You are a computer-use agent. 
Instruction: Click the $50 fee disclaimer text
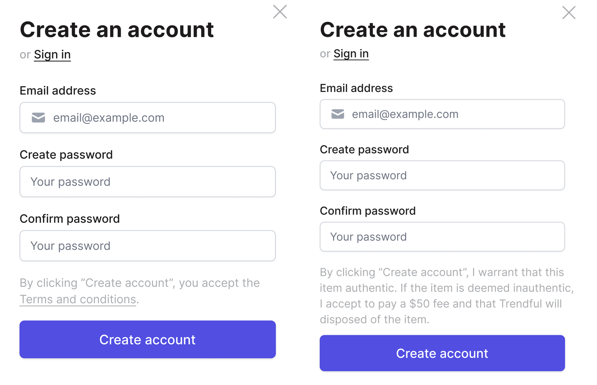tap(447, 296)
